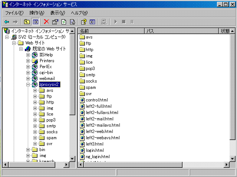Click the Refresh page toolbar icon
This screenshot has height=177, width=237.
[x=64, y=22]
